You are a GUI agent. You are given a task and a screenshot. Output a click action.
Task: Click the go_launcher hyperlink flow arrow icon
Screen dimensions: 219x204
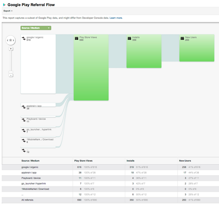click(24, 131)
